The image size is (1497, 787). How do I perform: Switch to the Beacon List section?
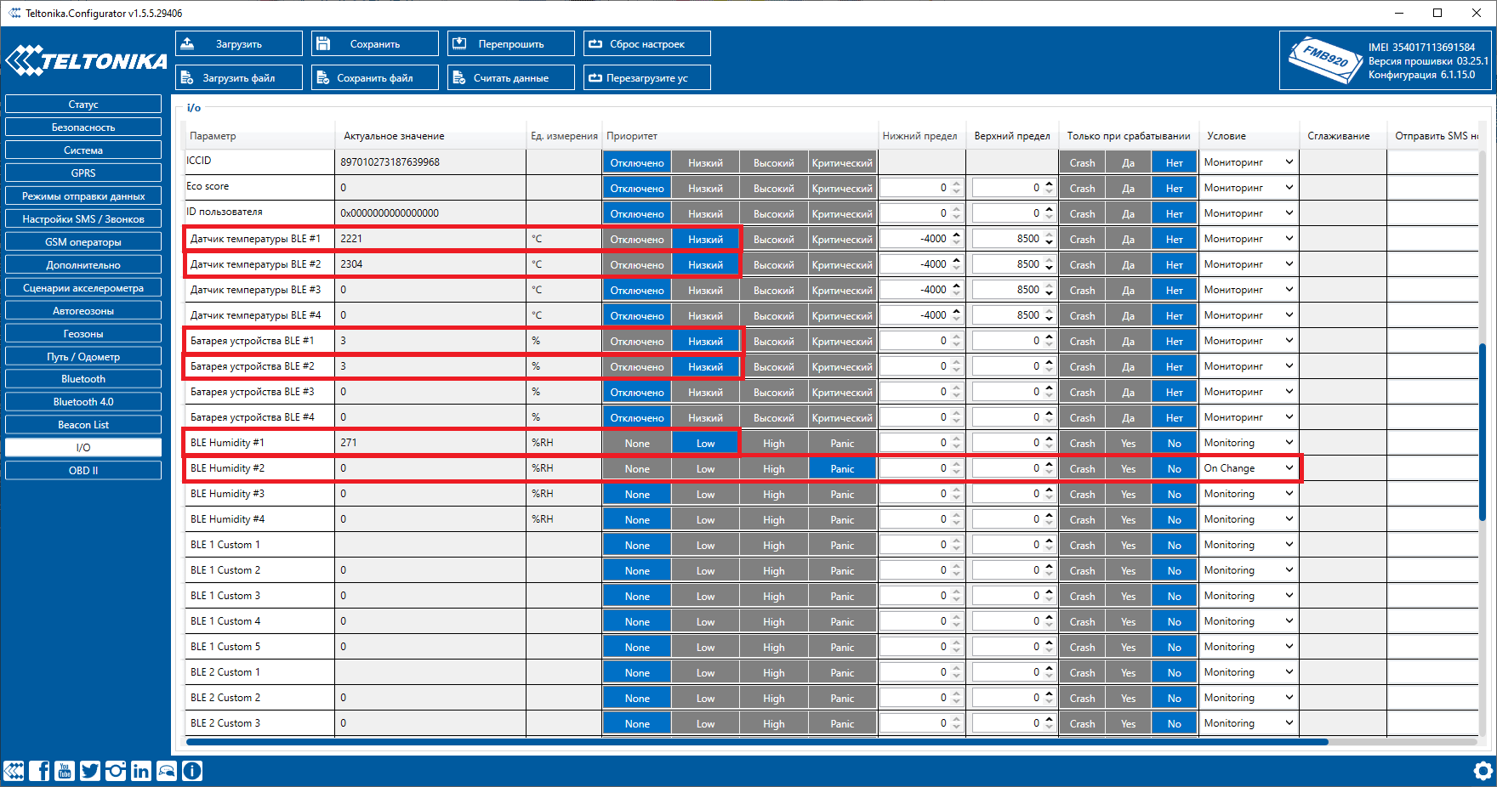[83, 425]
